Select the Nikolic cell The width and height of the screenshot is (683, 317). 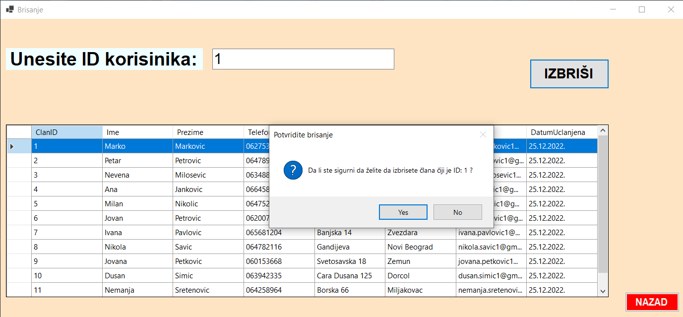point(208,204)
